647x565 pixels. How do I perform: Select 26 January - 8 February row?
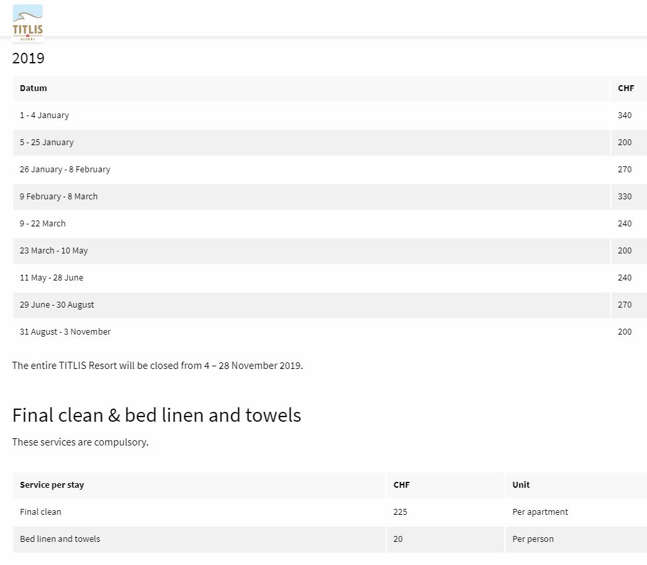(65, 170)
